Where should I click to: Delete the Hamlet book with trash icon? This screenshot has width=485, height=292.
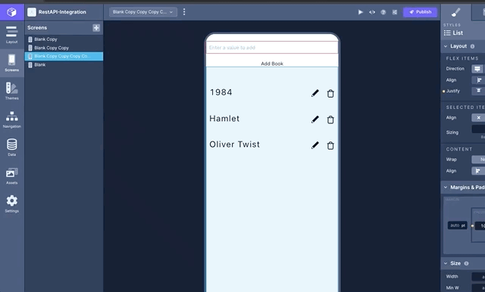[330, 120]
